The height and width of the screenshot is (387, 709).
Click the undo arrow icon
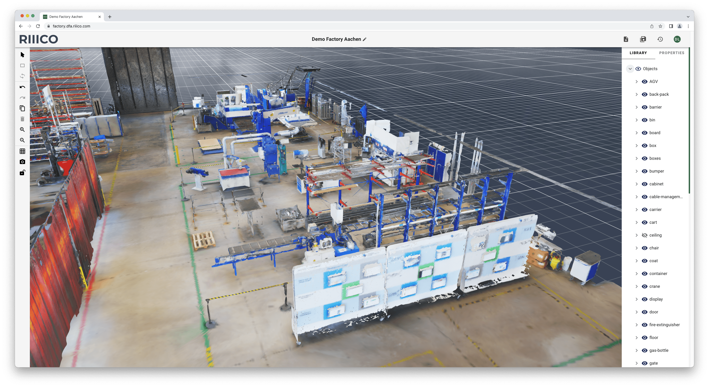23,87
